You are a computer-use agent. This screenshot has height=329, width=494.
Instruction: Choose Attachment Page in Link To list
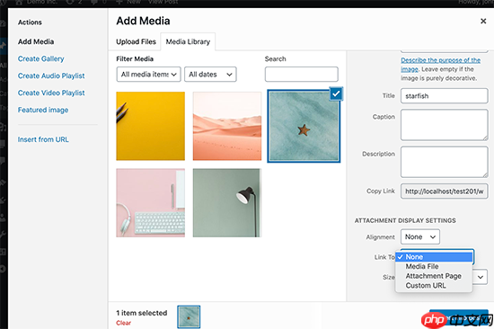pos(434,276)
